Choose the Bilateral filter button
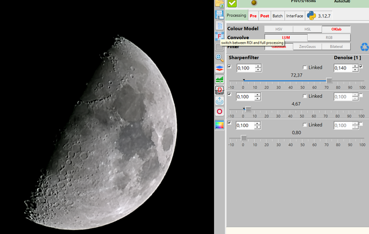Viewport: 369px width, 234px height. click(336, 46)
